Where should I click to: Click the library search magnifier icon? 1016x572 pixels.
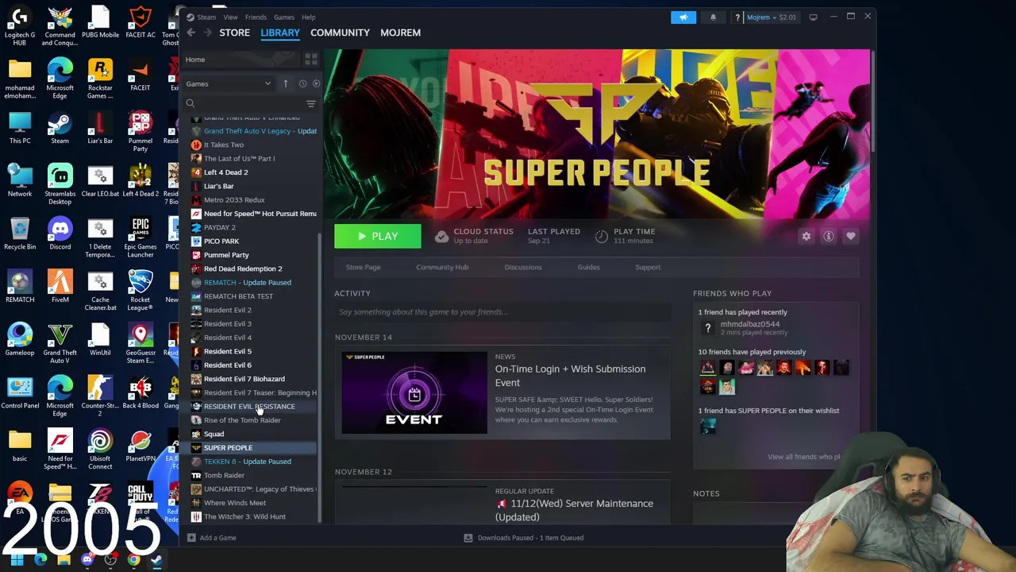coord(190,103)
